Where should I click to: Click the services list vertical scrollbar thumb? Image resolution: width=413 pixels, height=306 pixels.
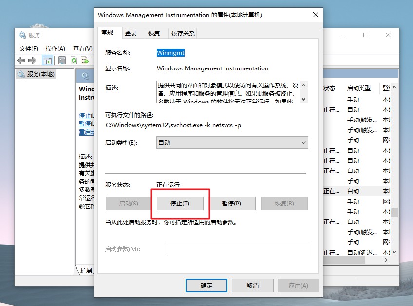pos(394,212)
